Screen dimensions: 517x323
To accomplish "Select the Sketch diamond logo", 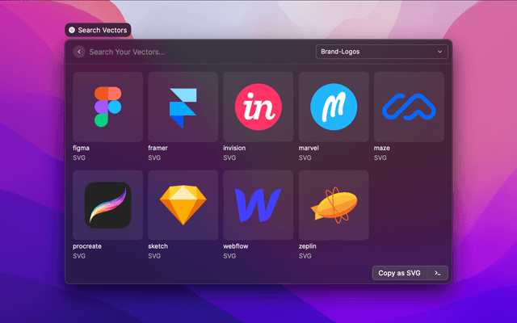I will (183, 205).
